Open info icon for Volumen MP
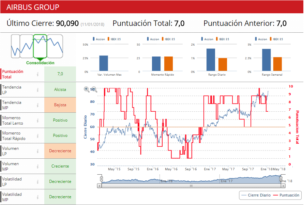The width and height of the screenshot is (304, 205). [x=38, y=166]
